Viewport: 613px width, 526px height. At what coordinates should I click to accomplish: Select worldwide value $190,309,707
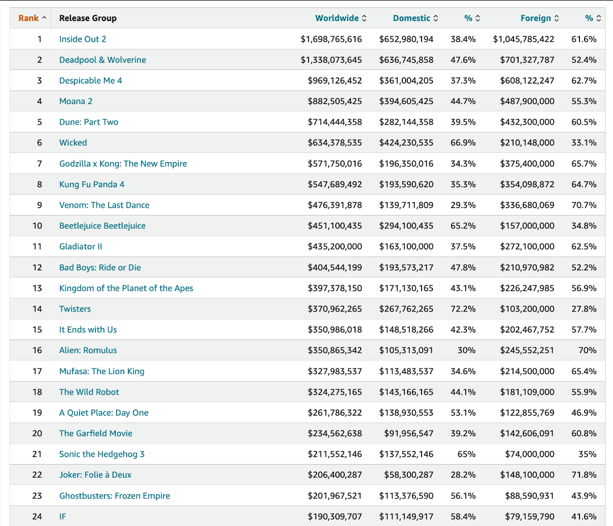click(x=335, y=516)
